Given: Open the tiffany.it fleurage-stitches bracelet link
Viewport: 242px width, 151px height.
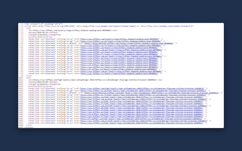Looking at the screenshot, I should 142,110.
